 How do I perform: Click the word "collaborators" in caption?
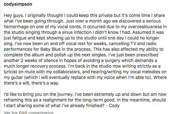coord(67,72)
